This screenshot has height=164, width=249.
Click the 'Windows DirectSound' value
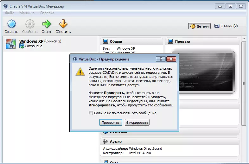click(145, 148)
